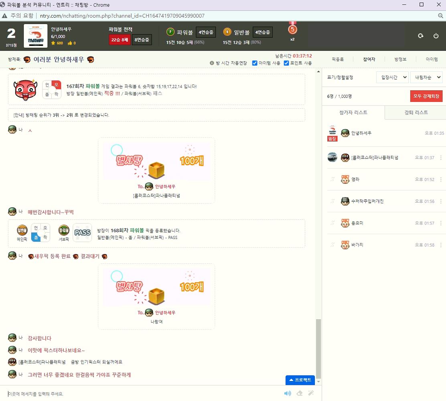Open the 입장시간 sort dropdown
This screenshot has height=401, width=446.
(392, 77)
